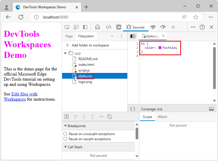Open a new browser tab
The image size is (218, 161).
pyautogui.click(x=86, y=7)
